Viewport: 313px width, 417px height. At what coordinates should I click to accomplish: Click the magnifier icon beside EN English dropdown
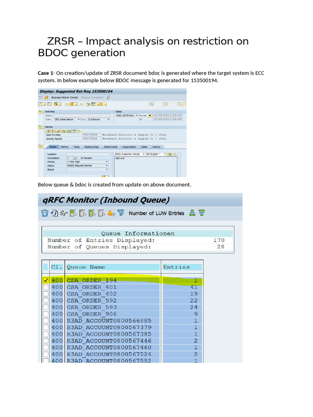170,154
